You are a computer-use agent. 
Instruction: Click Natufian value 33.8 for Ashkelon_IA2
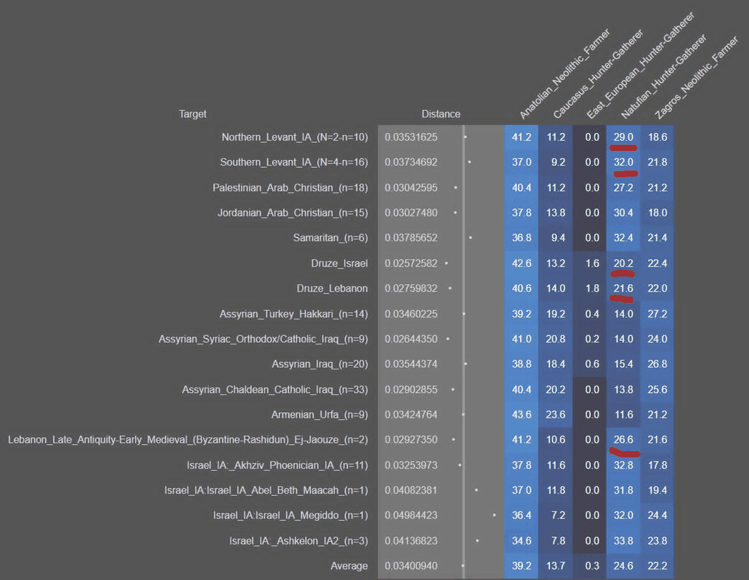[x=623, y=541]
